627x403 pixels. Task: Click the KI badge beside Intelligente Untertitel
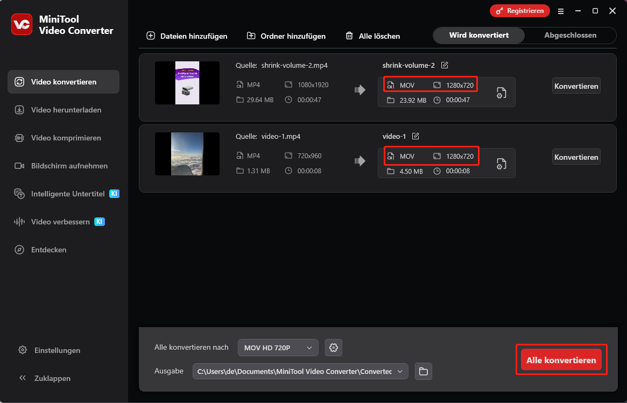click(114, 194)
